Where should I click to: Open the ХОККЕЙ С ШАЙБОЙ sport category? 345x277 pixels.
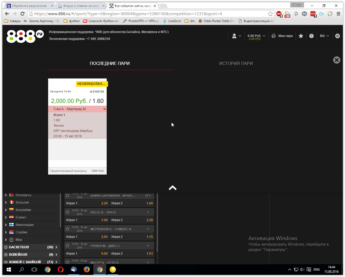point(31,262)
